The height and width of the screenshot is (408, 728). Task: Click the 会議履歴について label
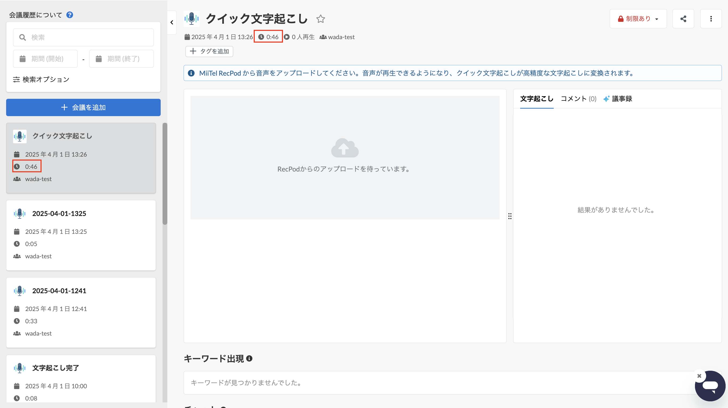coord(36,15)
